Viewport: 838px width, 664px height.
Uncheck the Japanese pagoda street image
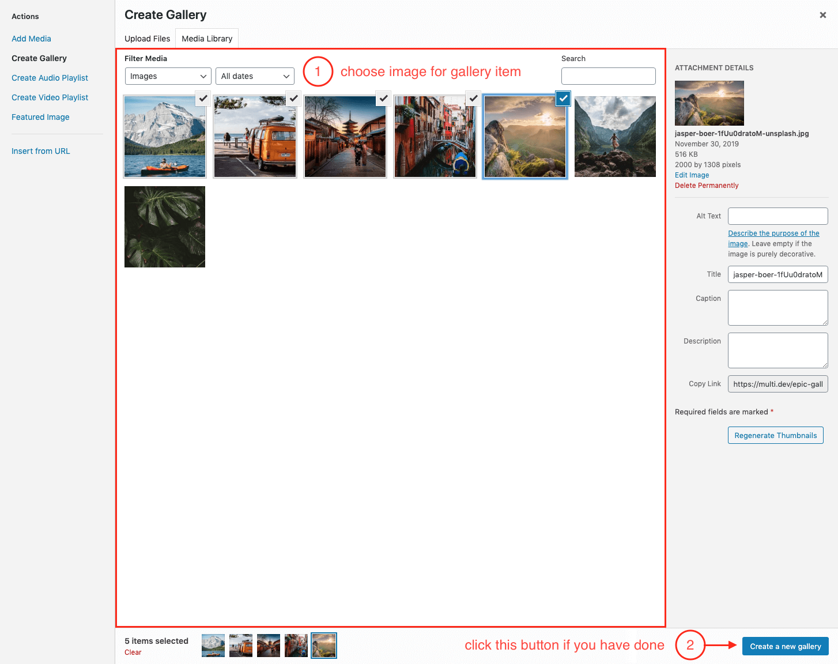(383, 99)
